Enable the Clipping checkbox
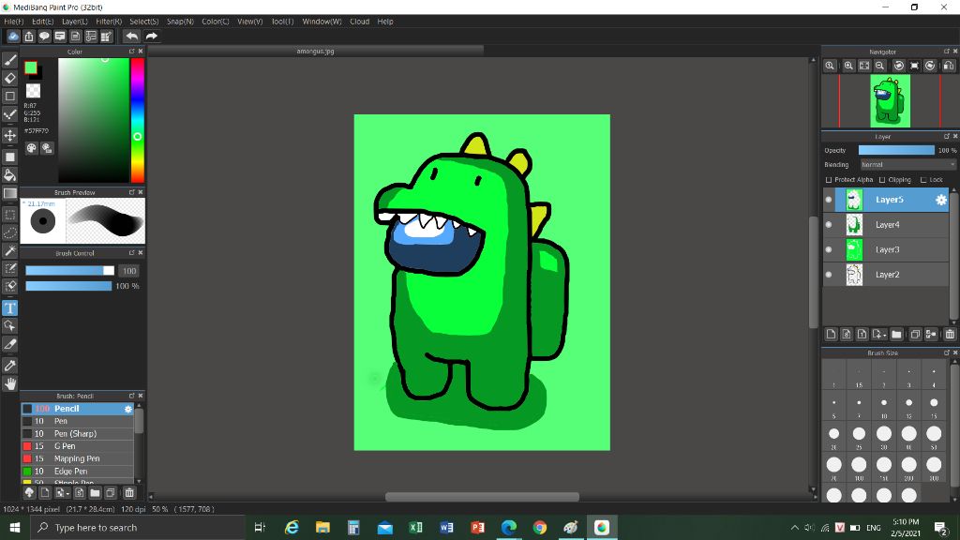960x540 pixels. (x=882, y=180)
